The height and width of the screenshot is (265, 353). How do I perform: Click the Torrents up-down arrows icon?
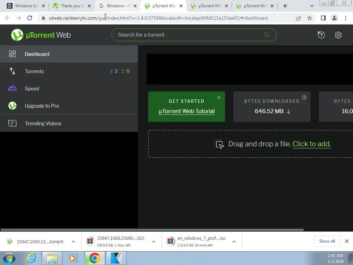point(12,71)
